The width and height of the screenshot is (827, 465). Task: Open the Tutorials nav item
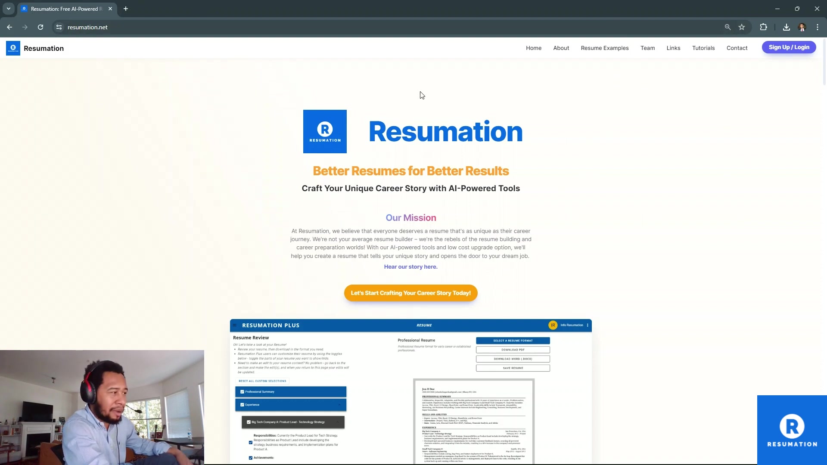tap(703, 48)
